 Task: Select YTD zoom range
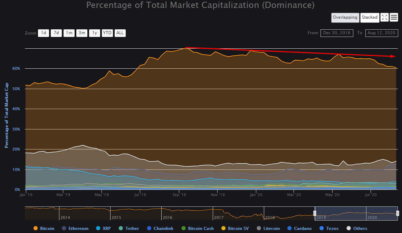coord(107,33)
